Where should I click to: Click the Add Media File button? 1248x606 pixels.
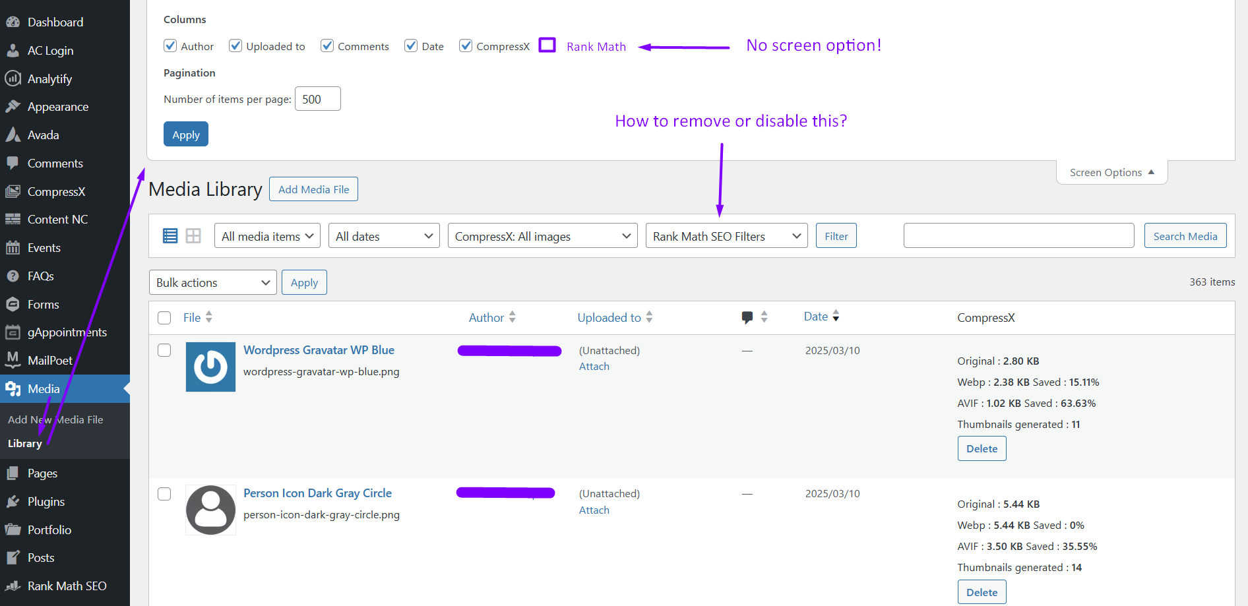(x=313, y=189)
